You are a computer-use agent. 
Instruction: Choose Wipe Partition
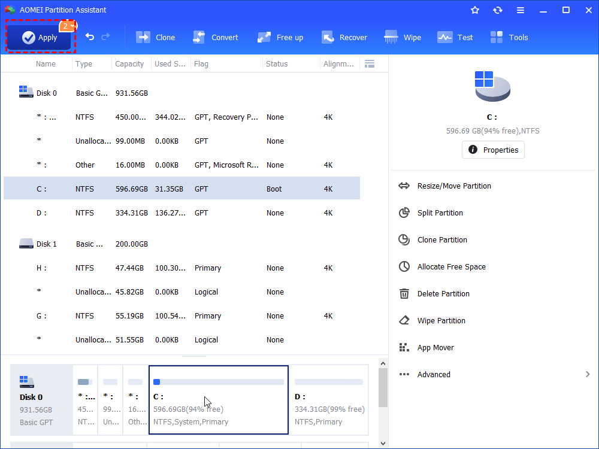(x=441, y=320)
